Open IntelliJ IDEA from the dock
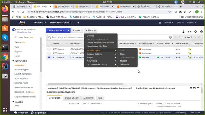Viewport: 205px width, 115px height. (x=5, y=66)
